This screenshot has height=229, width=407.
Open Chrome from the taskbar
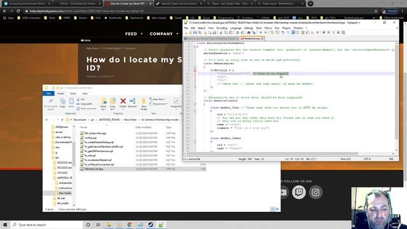tap(130, 225)
